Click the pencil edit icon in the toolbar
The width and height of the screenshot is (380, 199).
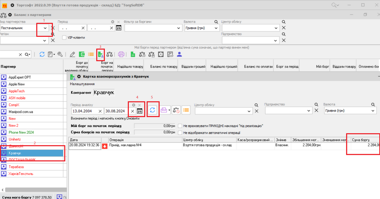[73, 54]
